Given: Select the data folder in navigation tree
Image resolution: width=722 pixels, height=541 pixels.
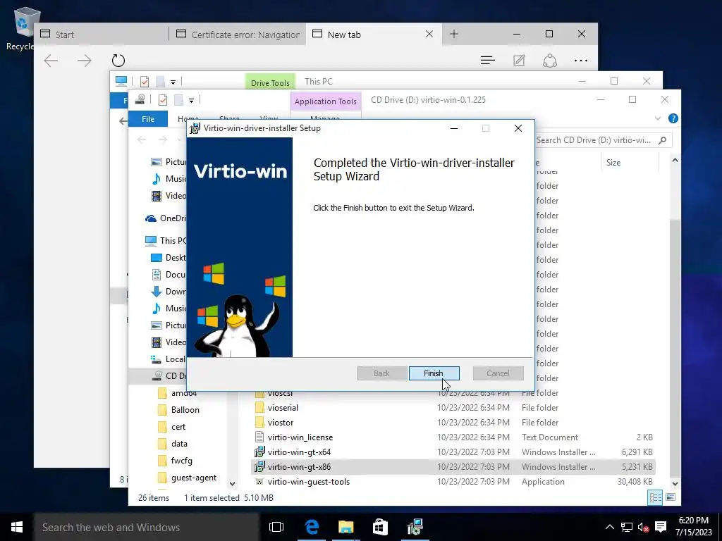Looking at the screenshot, I should [x=179, y=444].
